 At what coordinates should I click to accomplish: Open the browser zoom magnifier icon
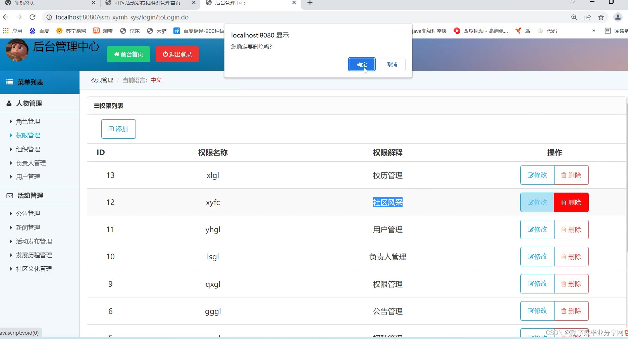574,17
